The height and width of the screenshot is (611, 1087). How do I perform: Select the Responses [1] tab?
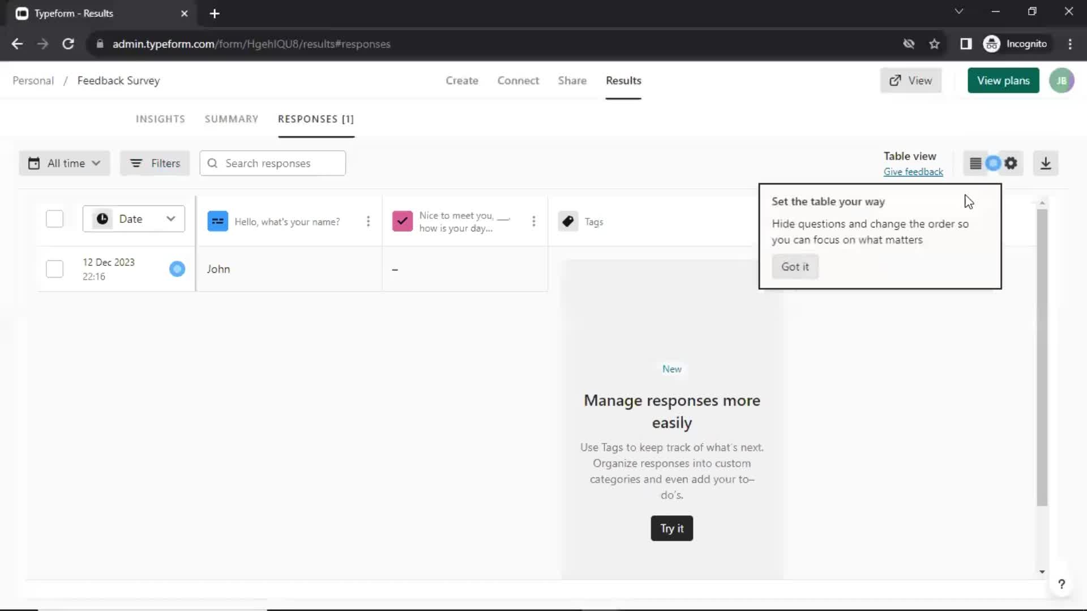pos(316,119)
